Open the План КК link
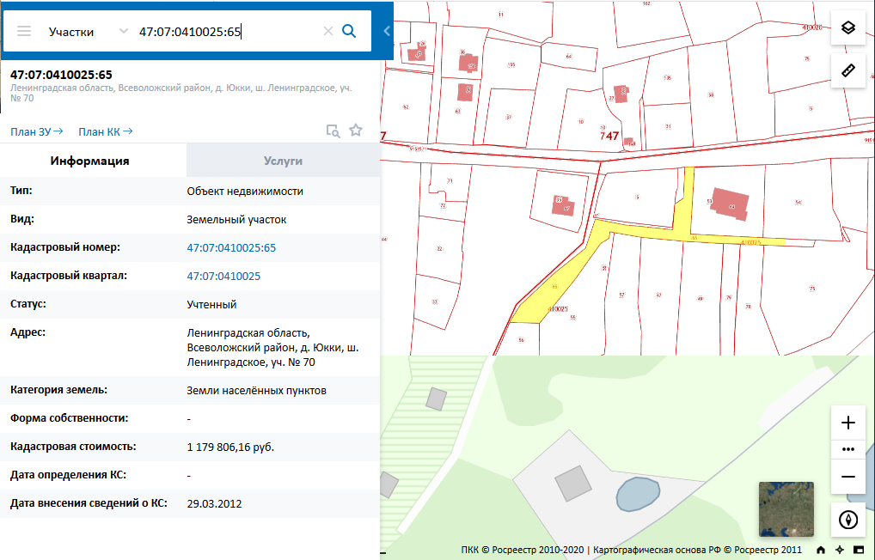 tap(105, 131)
